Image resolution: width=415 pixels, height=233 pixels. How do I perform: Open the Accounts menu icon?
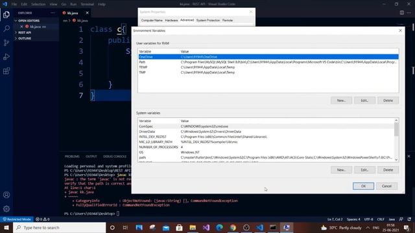click(6, 195)
